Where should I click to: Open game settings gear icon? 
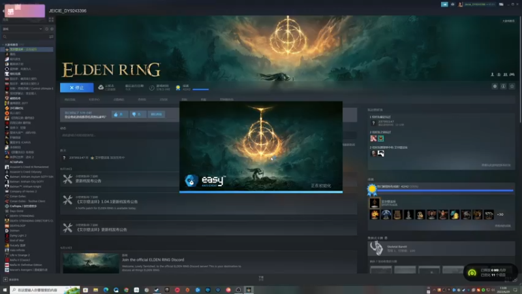coord(495,86)
